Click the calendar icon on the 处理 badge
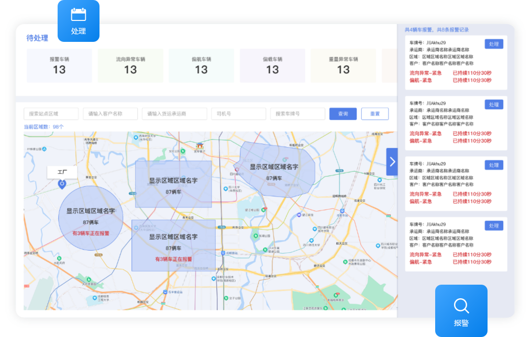Viewport: 531px width, 337px height. (x=78, y=14)
